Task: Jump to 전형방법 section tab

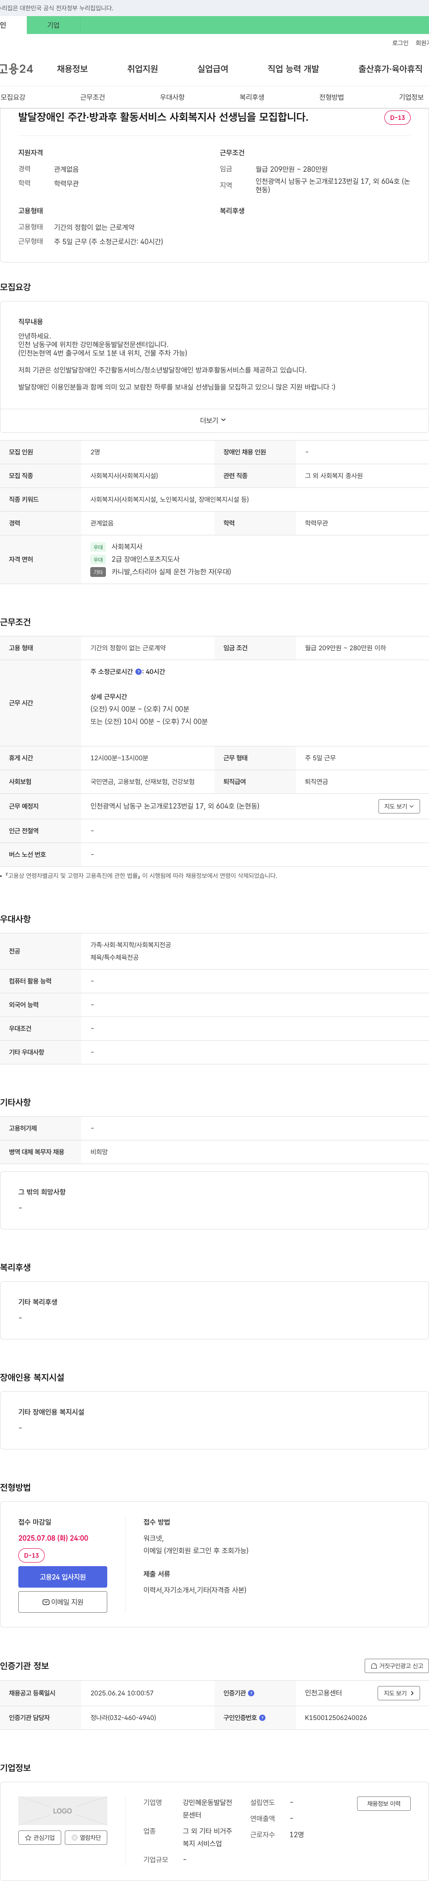Action: pos(331,97)
